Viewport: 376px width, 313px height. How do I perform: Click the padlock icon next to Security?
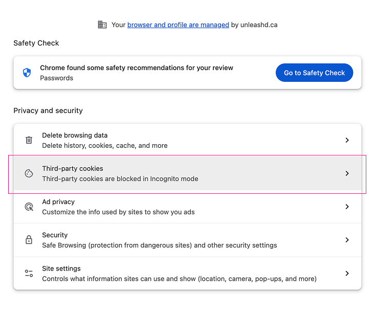pos(29,240)
